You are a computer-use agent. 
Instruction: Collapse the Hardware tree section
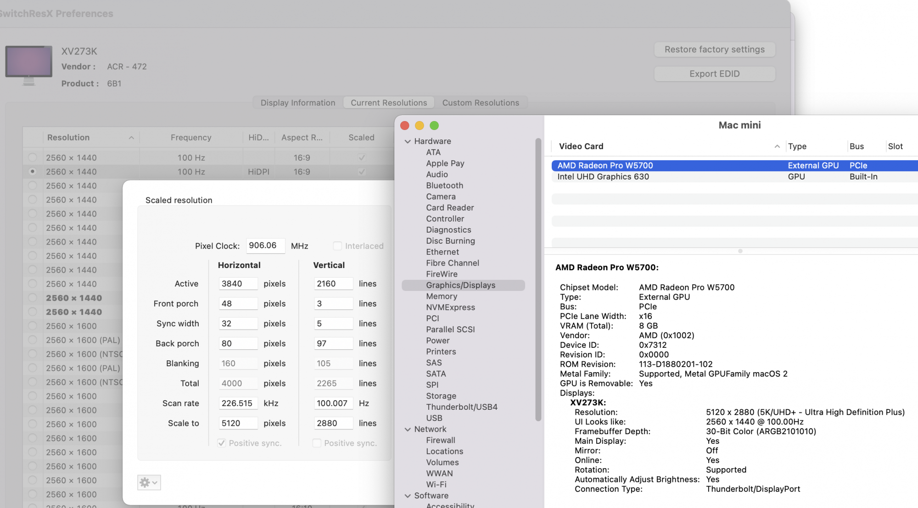point(408,141)
